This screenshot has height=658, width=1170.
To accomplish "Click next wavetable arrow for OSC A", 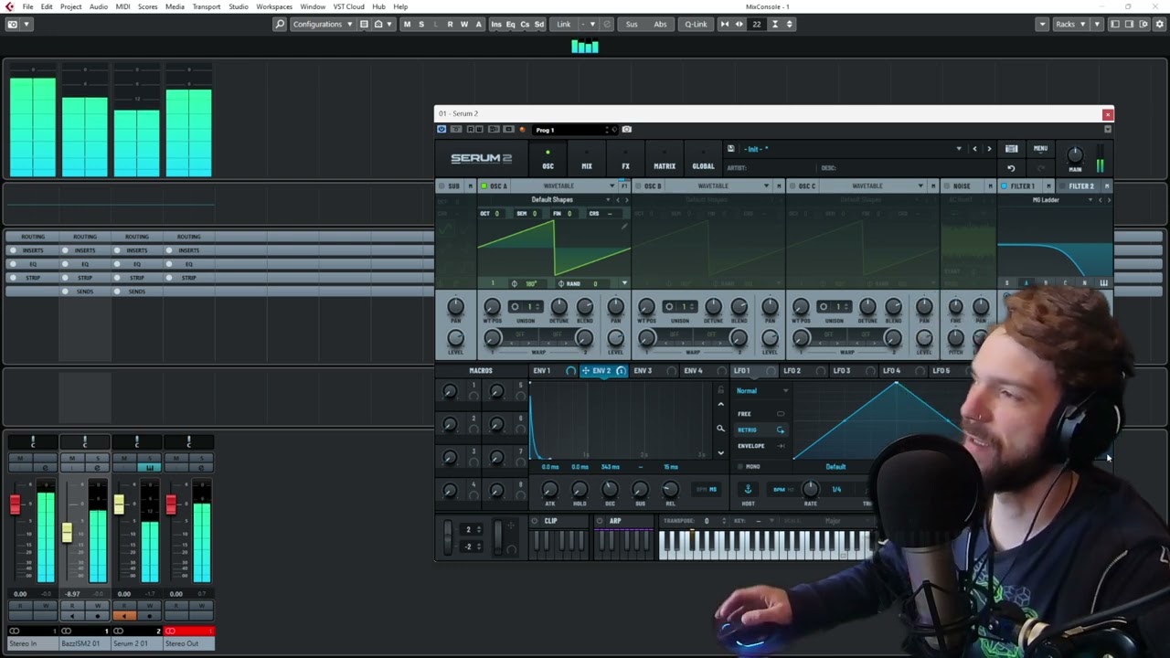I will click(x=626, y=199).
